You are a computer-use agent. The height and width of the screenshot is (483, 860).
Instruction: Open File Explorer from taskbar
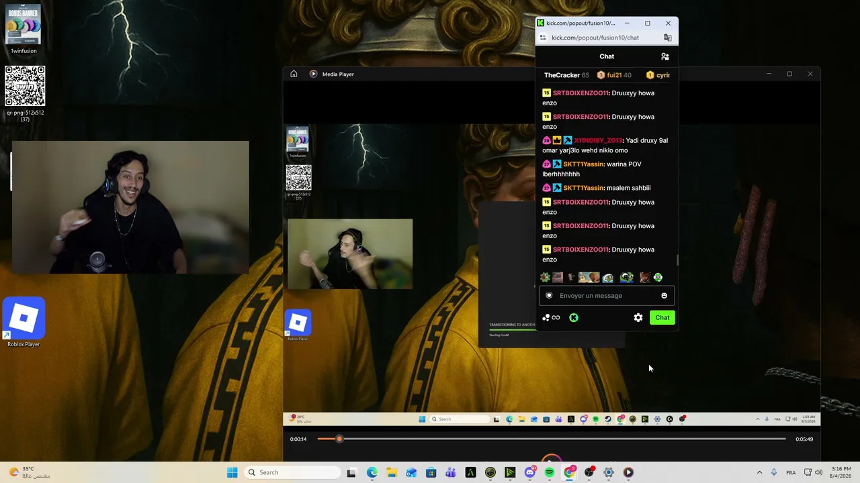point(391,472)
